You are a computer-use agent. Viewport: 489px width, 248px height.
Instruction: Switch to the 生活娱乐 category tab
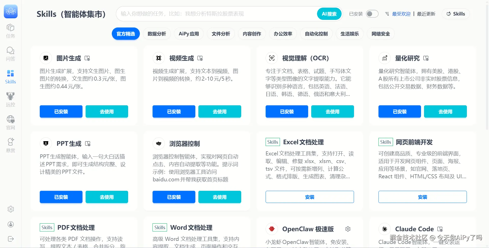click(x=350, y=34)
